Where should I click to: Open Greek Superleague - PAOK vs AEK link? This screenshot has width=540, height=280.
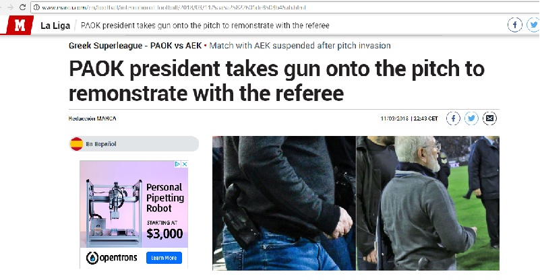pos(135,45)
